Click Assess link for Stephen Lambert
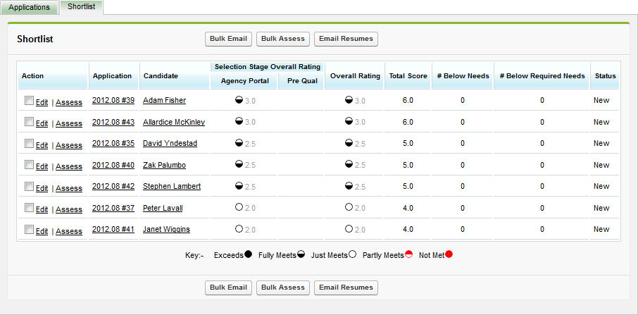Viewport: 638px width, 315px height. point(69,188)
